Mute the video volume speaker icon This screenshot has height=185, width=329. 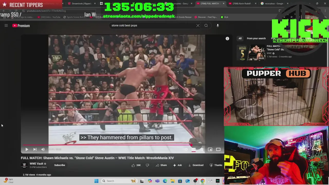[x=43, y=149]
